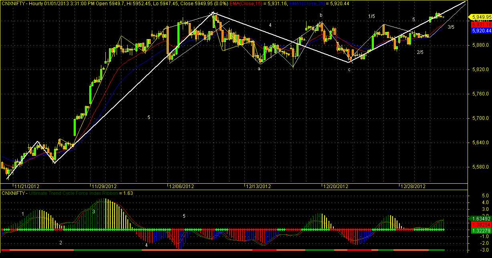Click the red 1.38254 indicator value tag
Image resolution: width=492 pixels, height=258 pixels.
481,225
